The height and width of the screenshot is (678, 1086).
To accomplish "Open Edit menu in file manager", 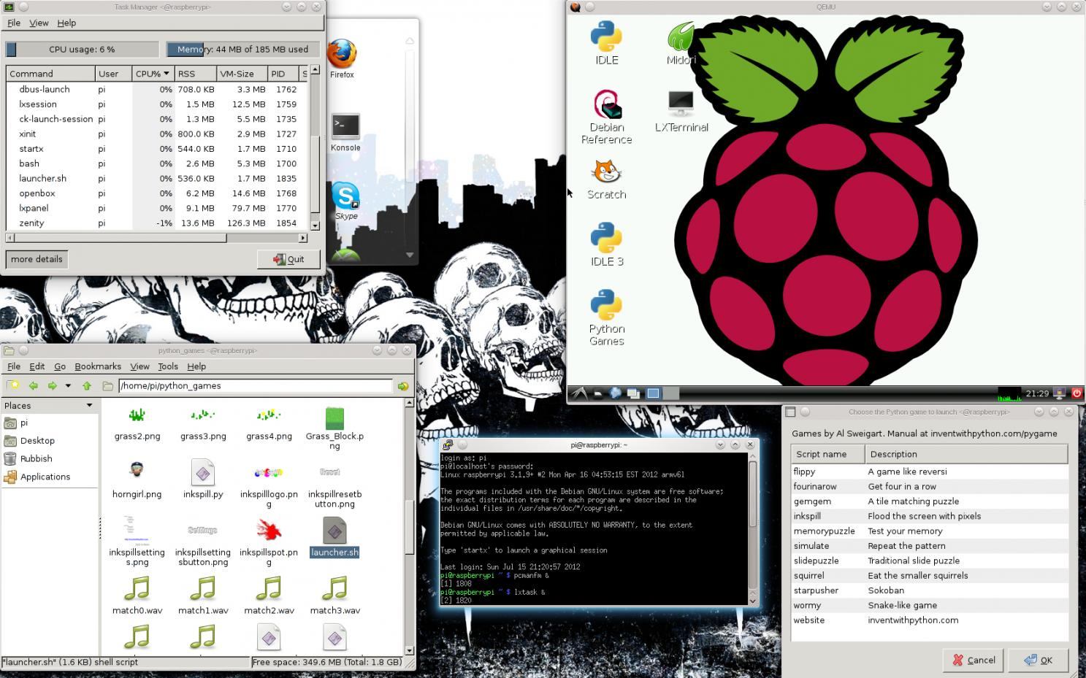I will tap(37, 366).
